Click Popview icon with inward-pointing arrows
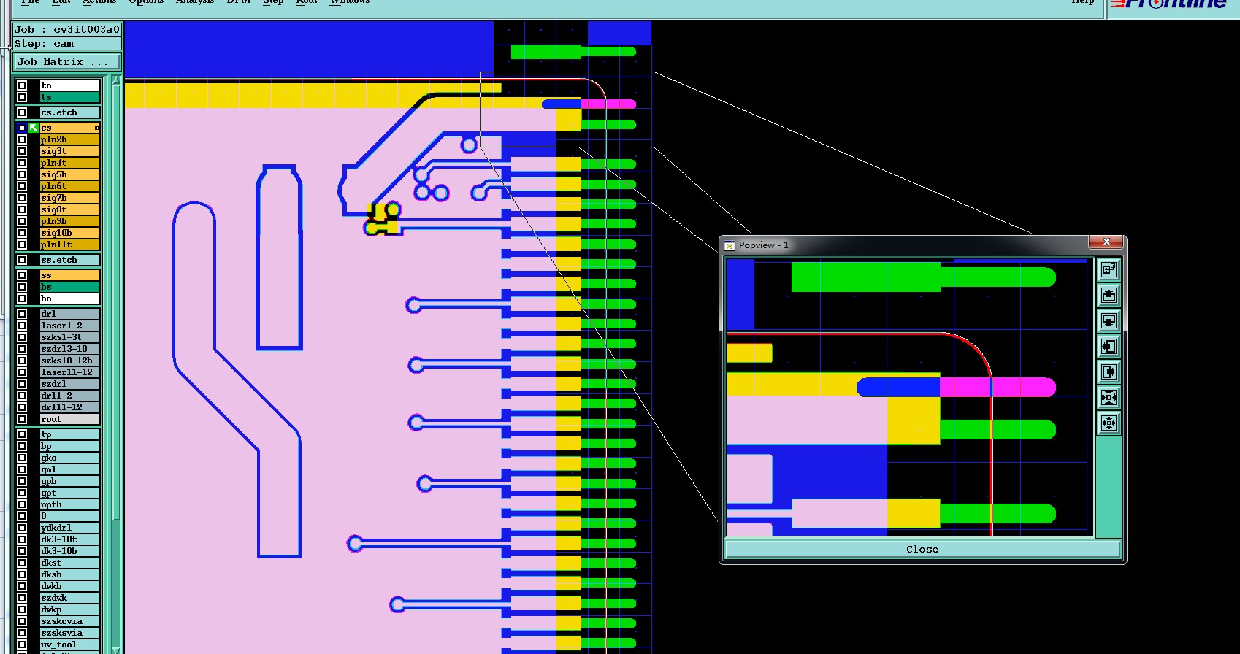Screen dimensions: 1240x654 (x=1109, y=398)
